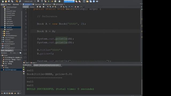
Task: Open the RefTest.java editor tab
Action: point(59,5)
